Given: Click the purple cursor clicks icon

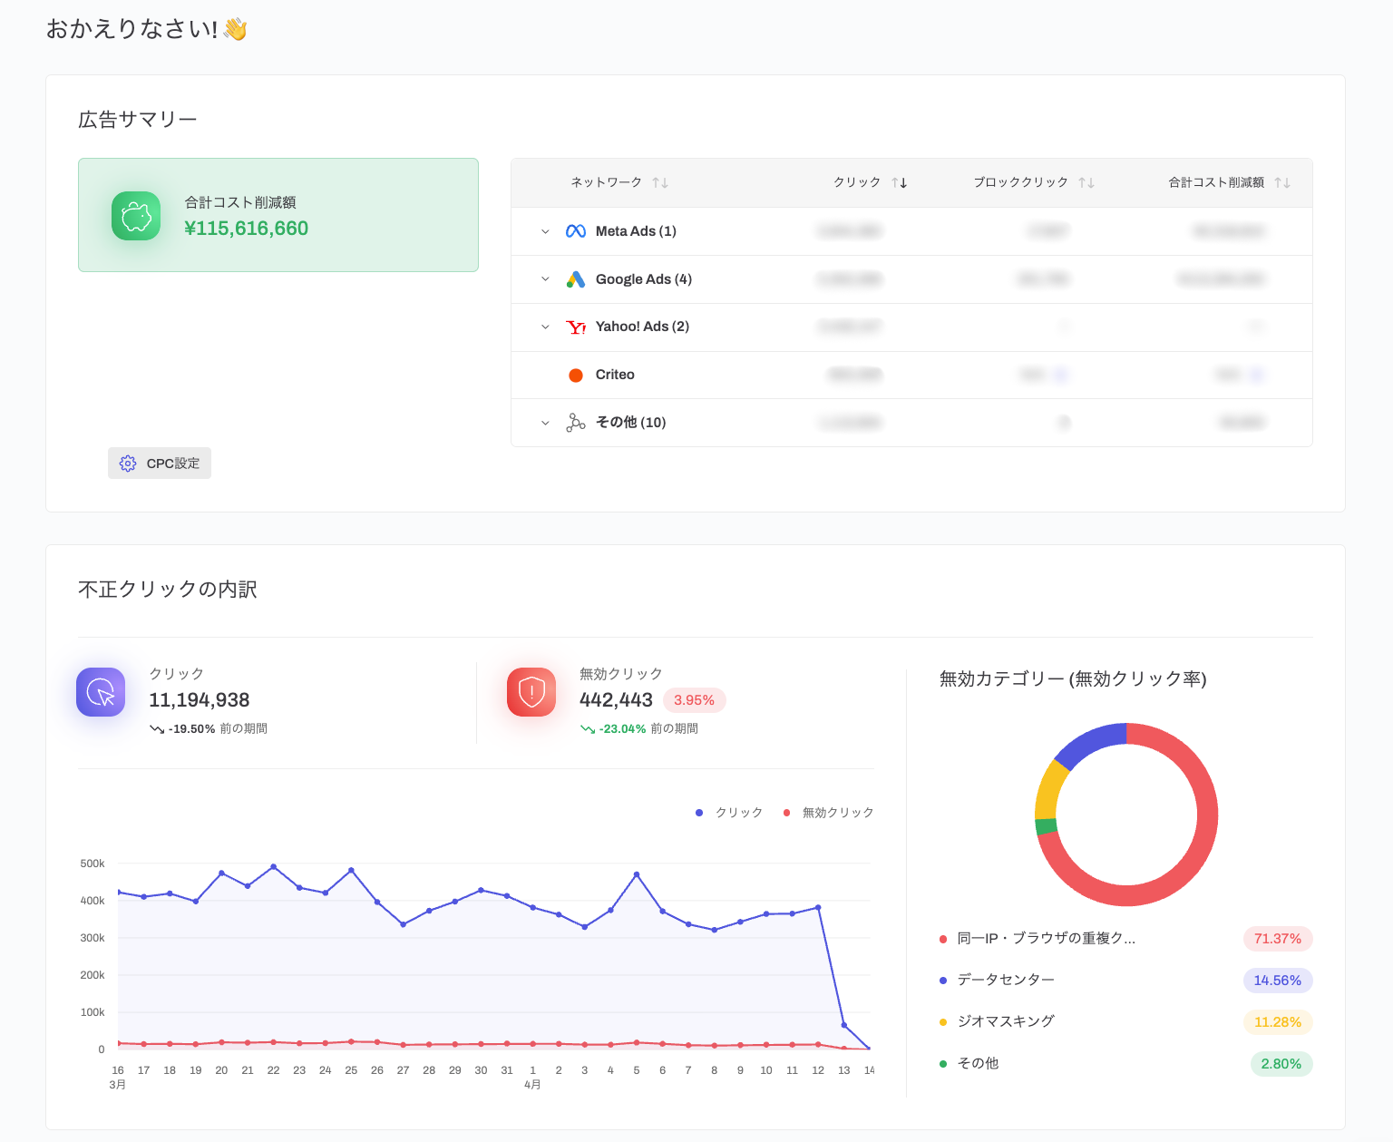Looking at the screenshot, I should click(x=101, y=692).
